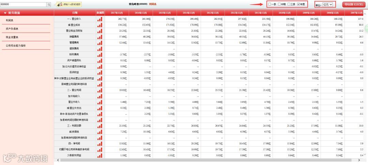Viewport: 368px width, 165px height.
Task: Show chart for 三、利润总额 row
Action: pos(100,126)
